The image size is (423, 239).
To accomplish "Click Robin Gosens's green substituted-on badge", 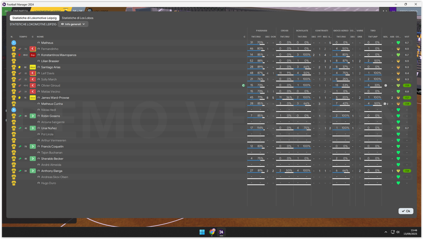I will [32, 116].
